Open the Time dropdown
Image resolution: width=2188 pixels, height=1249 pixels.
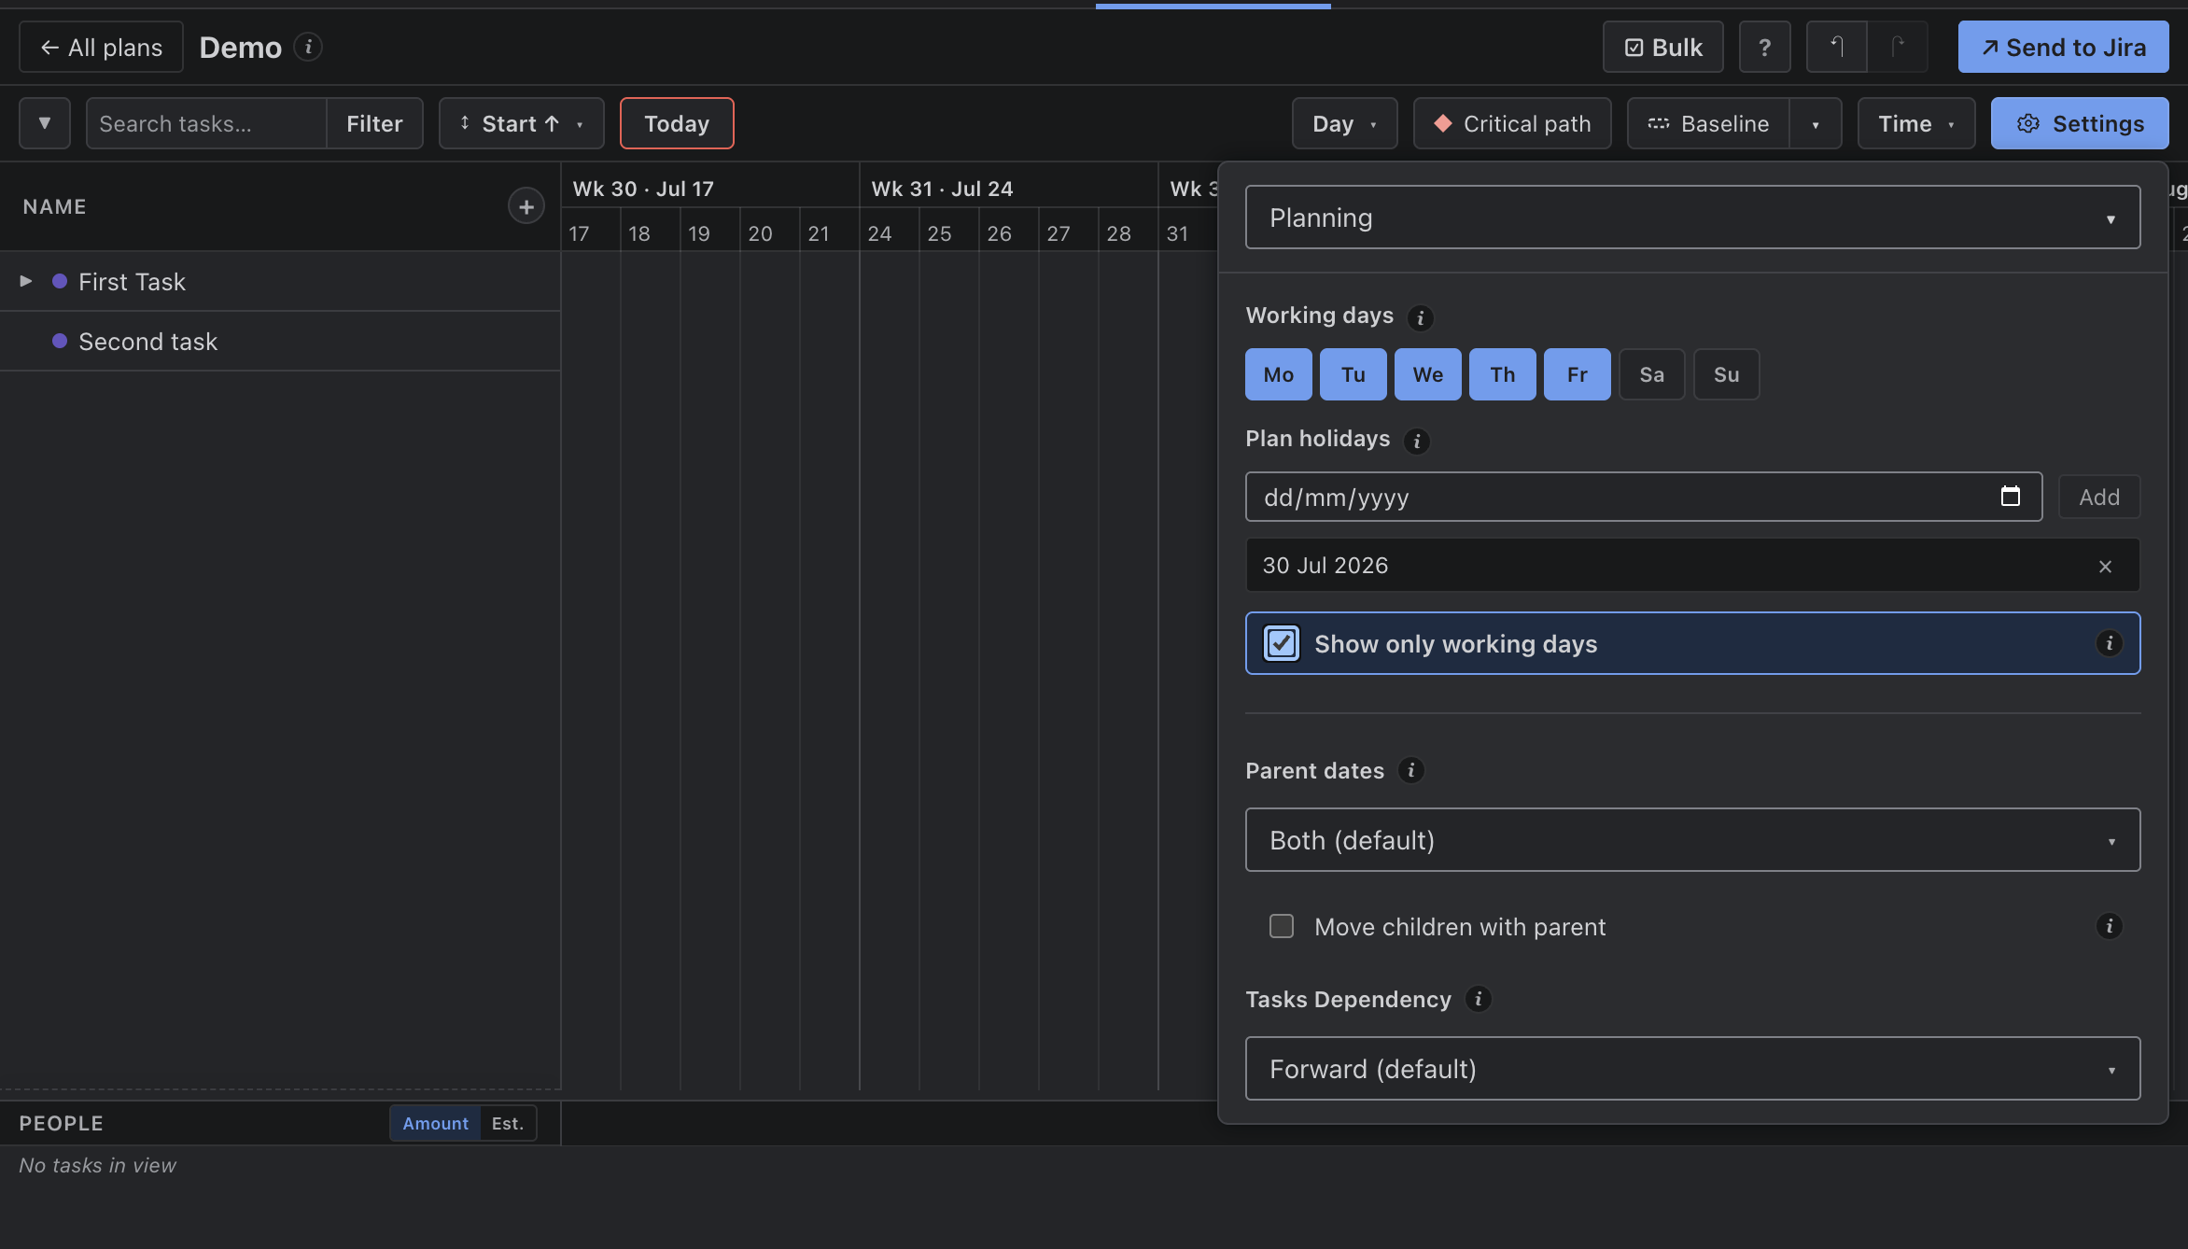[1915, 123]
